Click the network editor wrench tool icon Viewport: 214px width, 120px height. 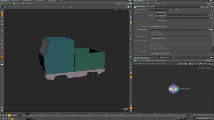click(x=180, y=64)
